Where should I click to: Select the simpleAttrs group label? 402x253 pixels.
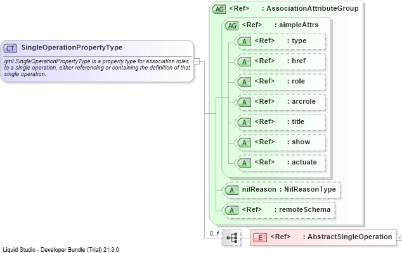(280, 25)
